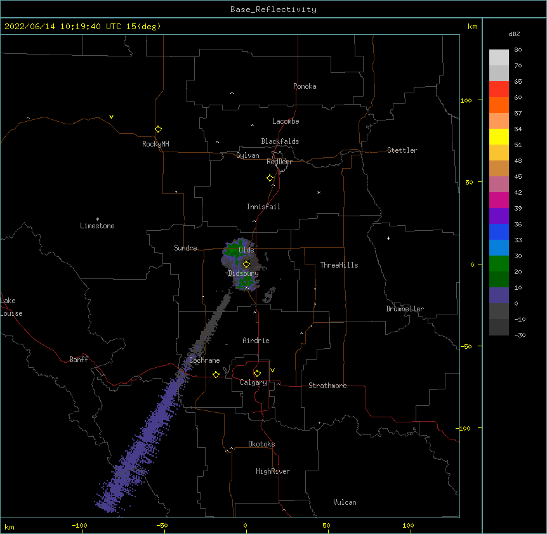Click the Innisfail label
Image resolution: width=547 pixels, height=534 pixels.
pyautogui.click(x=263, y=207)
